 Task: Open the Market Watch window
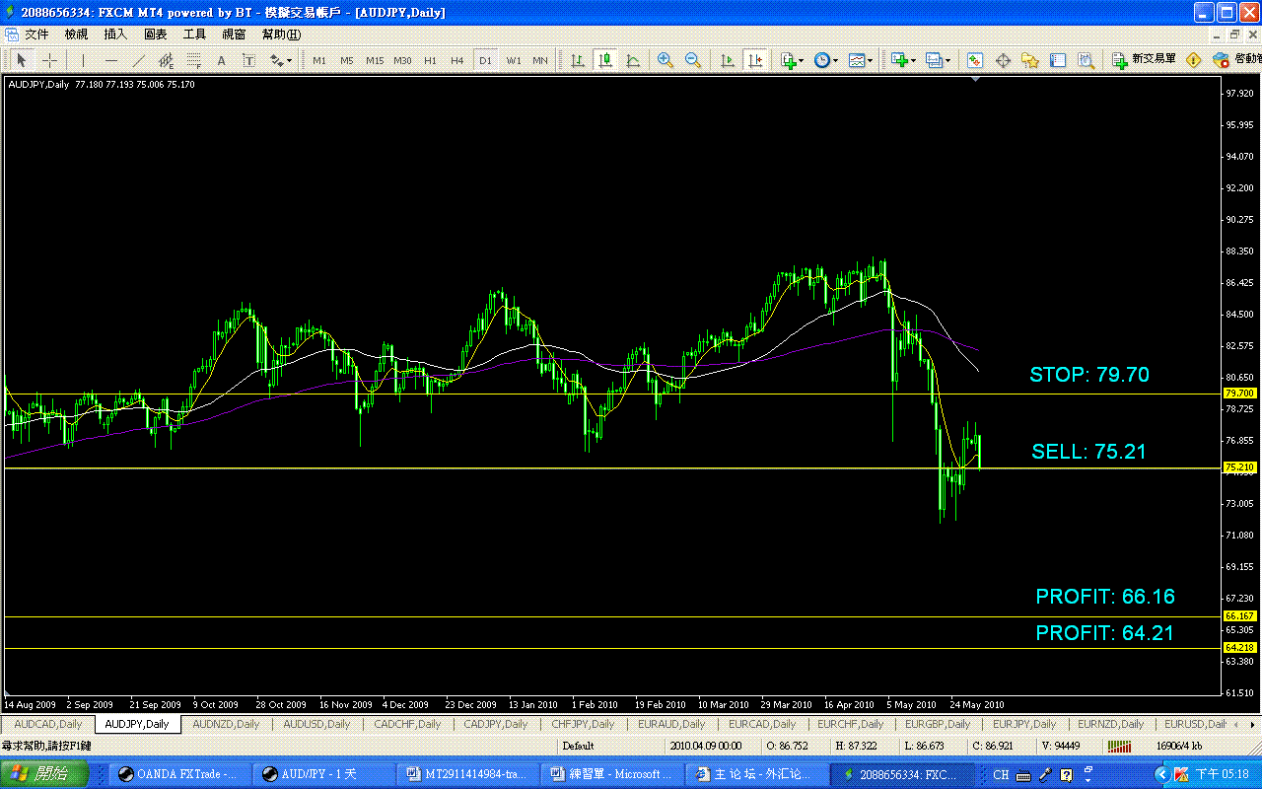point(975,60)
